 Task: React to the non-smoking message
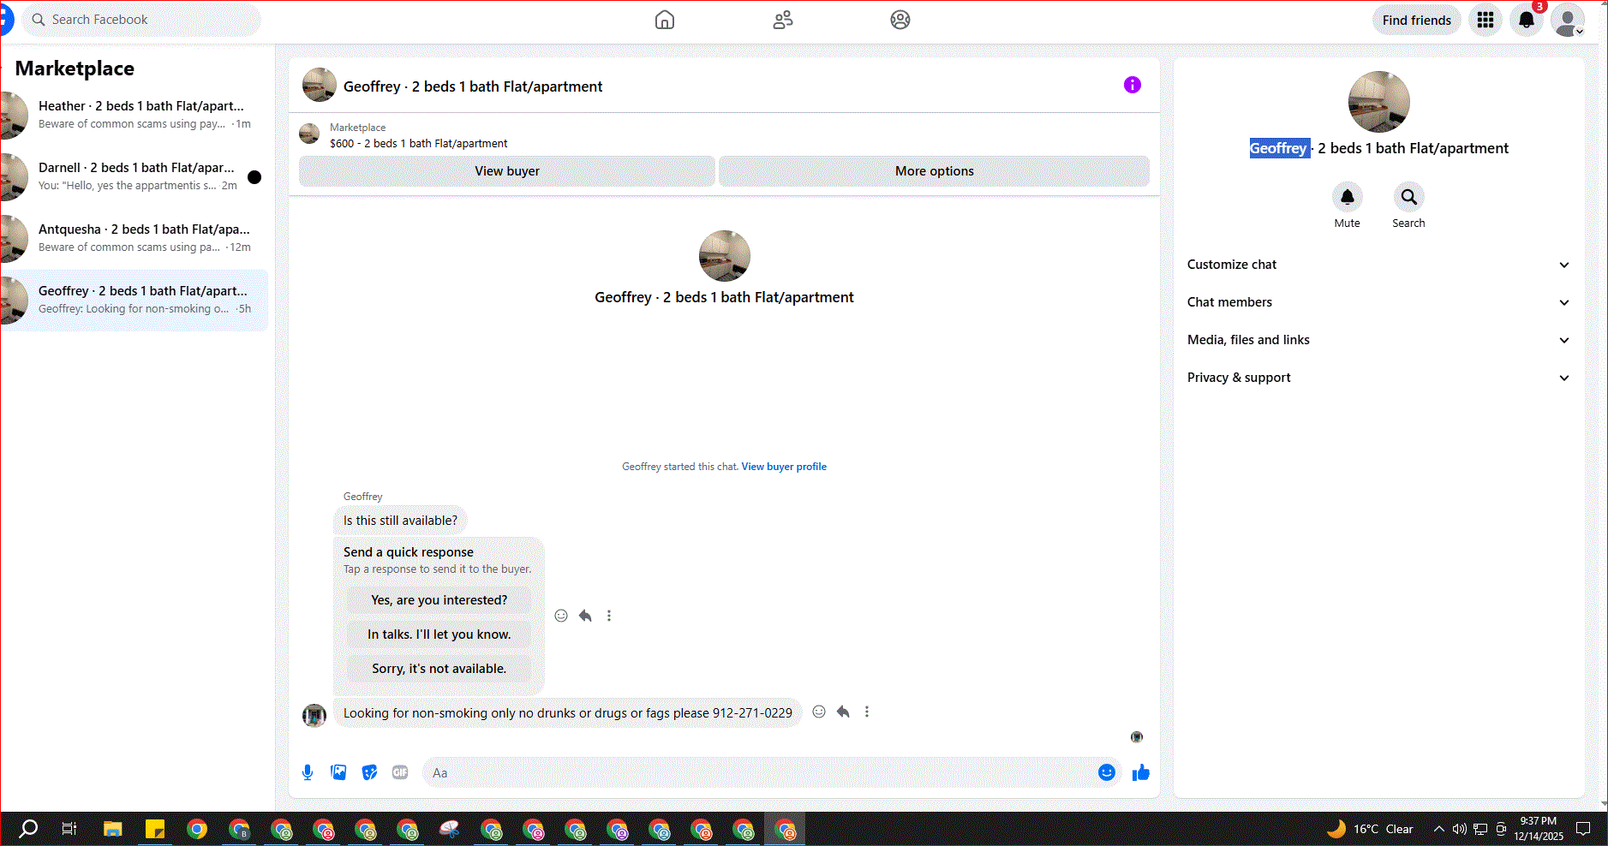tap(819, 712)
